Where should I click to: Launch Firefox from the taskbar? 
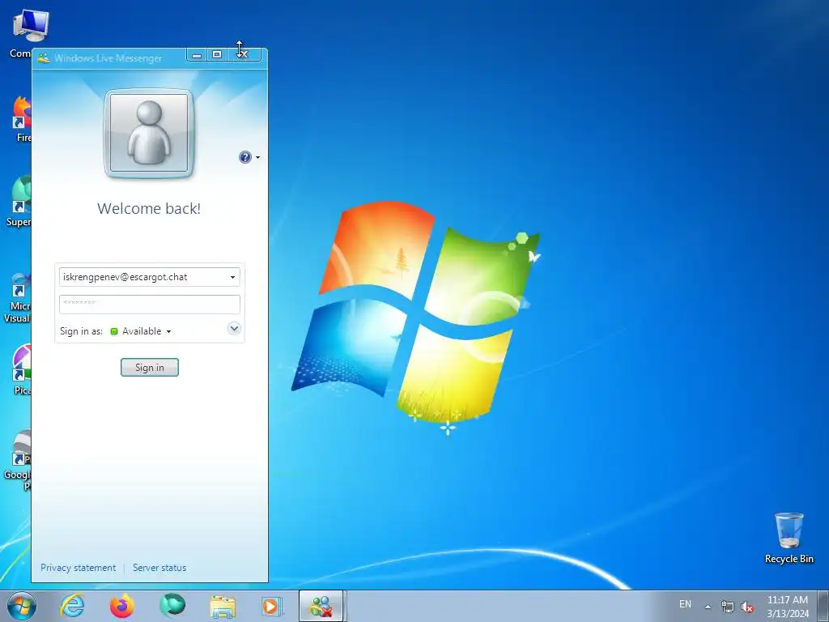pos(122,606)
